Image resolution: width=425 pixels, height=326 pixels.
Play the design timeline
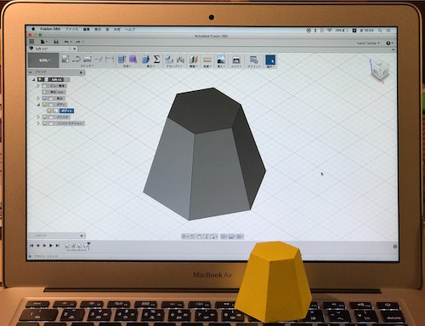tap(51, 246)
